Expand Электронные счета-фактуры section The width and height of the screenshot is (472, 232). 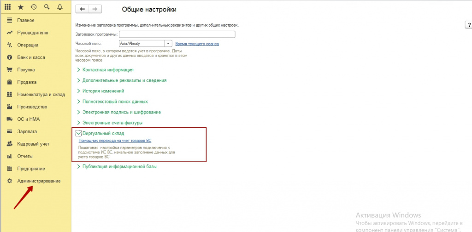click(78, 123)
